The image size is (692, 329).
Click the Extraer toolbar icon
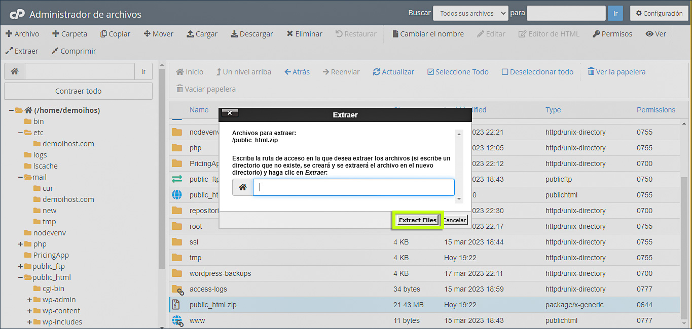point(9,51)
